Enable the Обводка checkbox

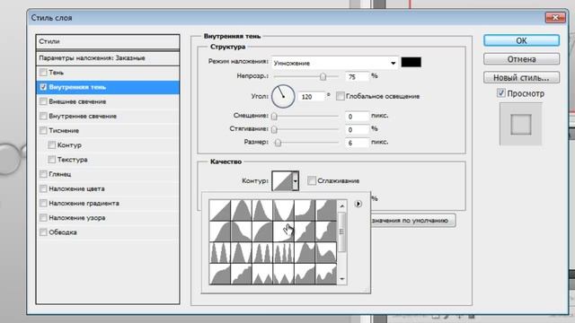(43, 232)
